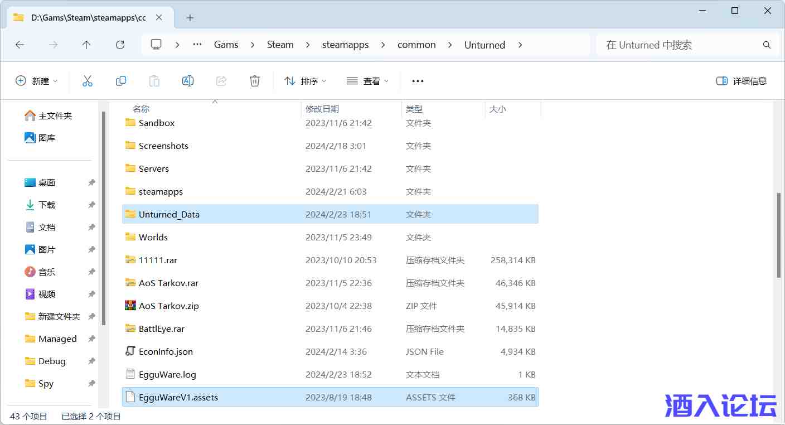Viewport: 785px width, 425px height.
Task: Click the Cut scissors icon
Action: click(x=88, y=81)
